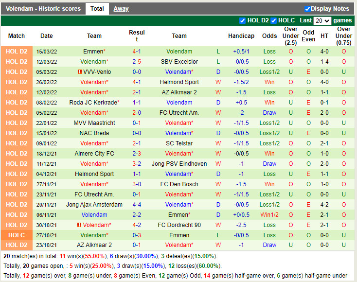Click the Draw odds for the 05/02/22 match
The height and width of the screenshot is (282, 357).
point(269,113)
